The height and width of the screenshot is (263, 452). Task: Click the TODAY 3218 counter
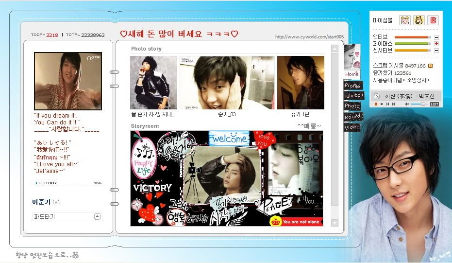tap(44, 35)
